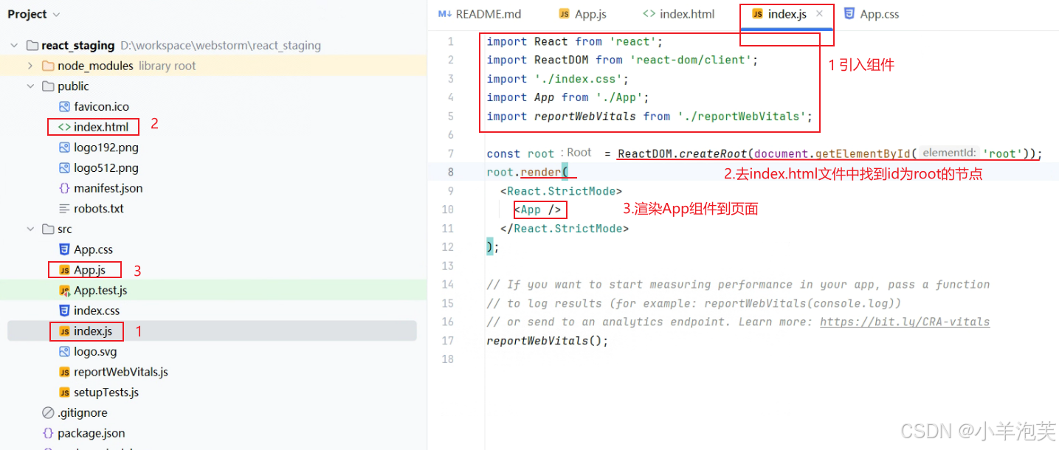Click index.js JS icon in tree
The image size is (1059, 450).
point(64,331)
